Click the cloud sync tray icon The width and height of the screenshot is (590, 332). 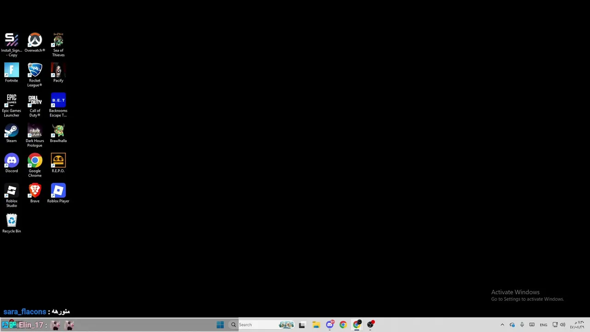(x=512, y=325)
